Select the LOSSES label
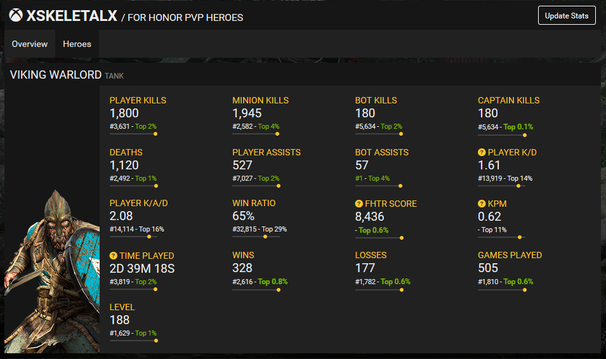Image resolution: width=606 pixels, height=359 pixels. click(371, 256)
